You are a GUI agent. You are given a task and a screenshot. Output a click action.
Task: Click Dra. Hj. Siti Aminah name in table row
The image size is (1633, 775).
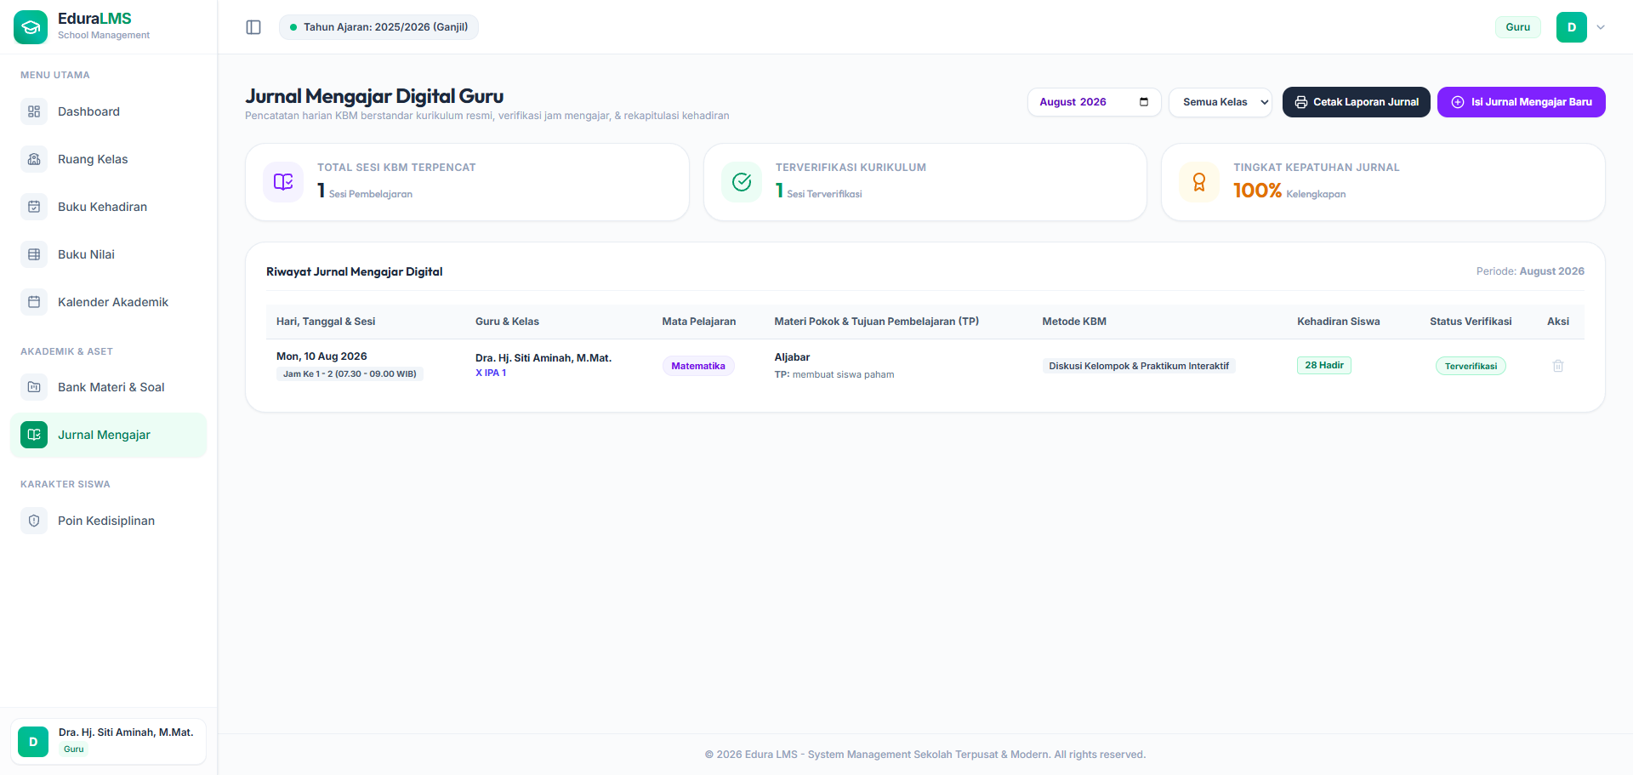point(543,358)
